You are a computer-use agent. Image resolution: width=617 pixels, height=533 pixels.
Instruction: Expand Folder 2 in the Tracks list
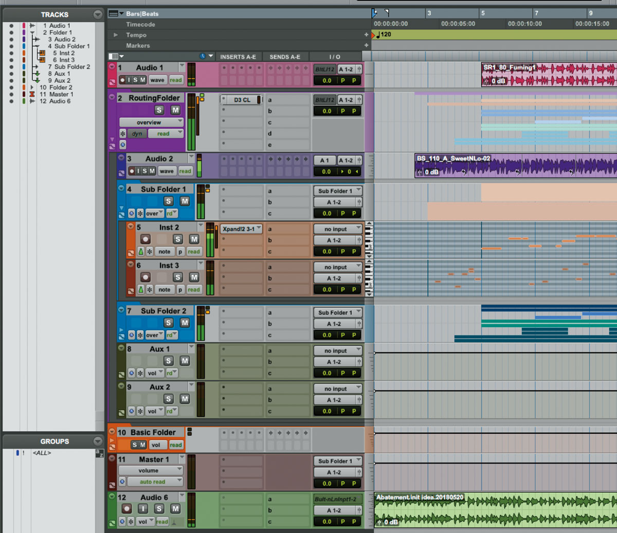[x=31, y=87]
